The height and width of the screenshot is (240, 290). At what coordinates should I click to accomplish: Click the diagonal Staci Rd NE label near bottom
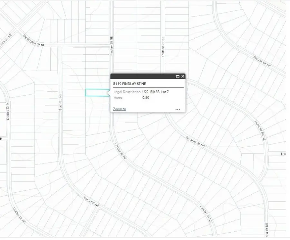(92, 202)
